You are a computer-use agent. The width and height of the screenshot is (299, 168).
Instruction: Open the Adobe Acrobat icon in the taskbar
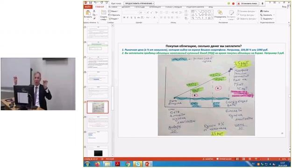(117, 164)
